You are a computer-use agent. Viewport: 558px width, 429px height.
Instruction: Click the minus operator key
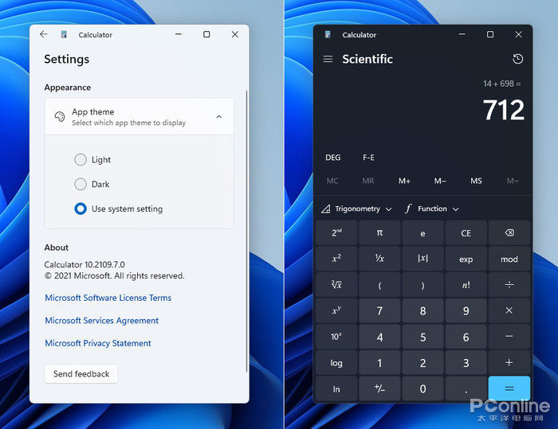[x=509, y=337]
